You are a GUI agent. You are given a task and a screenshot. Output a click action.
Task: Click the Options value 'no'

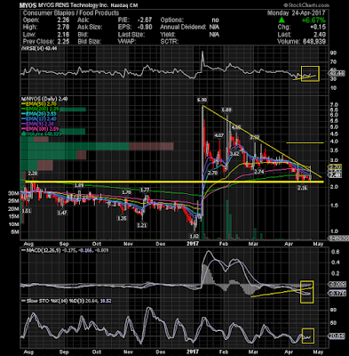pyautogui.click(x=215, y=20)
